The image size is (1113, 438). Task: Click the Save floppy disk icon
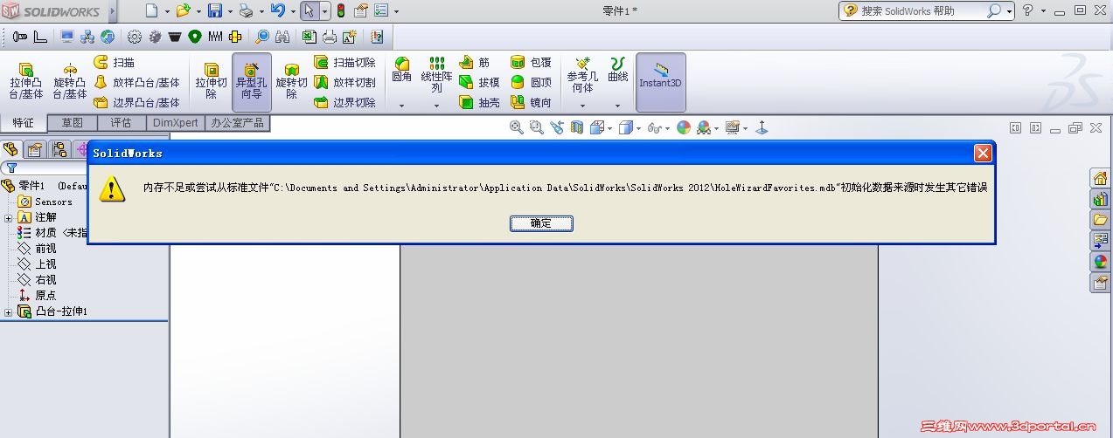coord(215,10)
